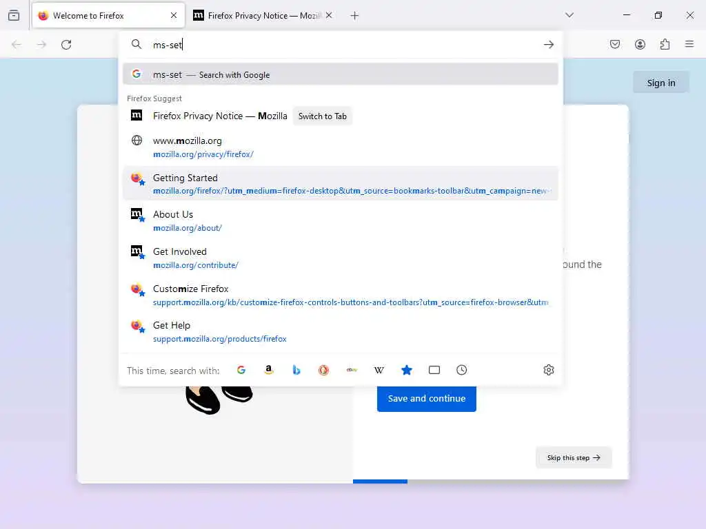This screenshot has height=529, width=706.
Task: Choose the About Us bookmark suggestion
Action: pyautogui.click(x=341, y=221)
